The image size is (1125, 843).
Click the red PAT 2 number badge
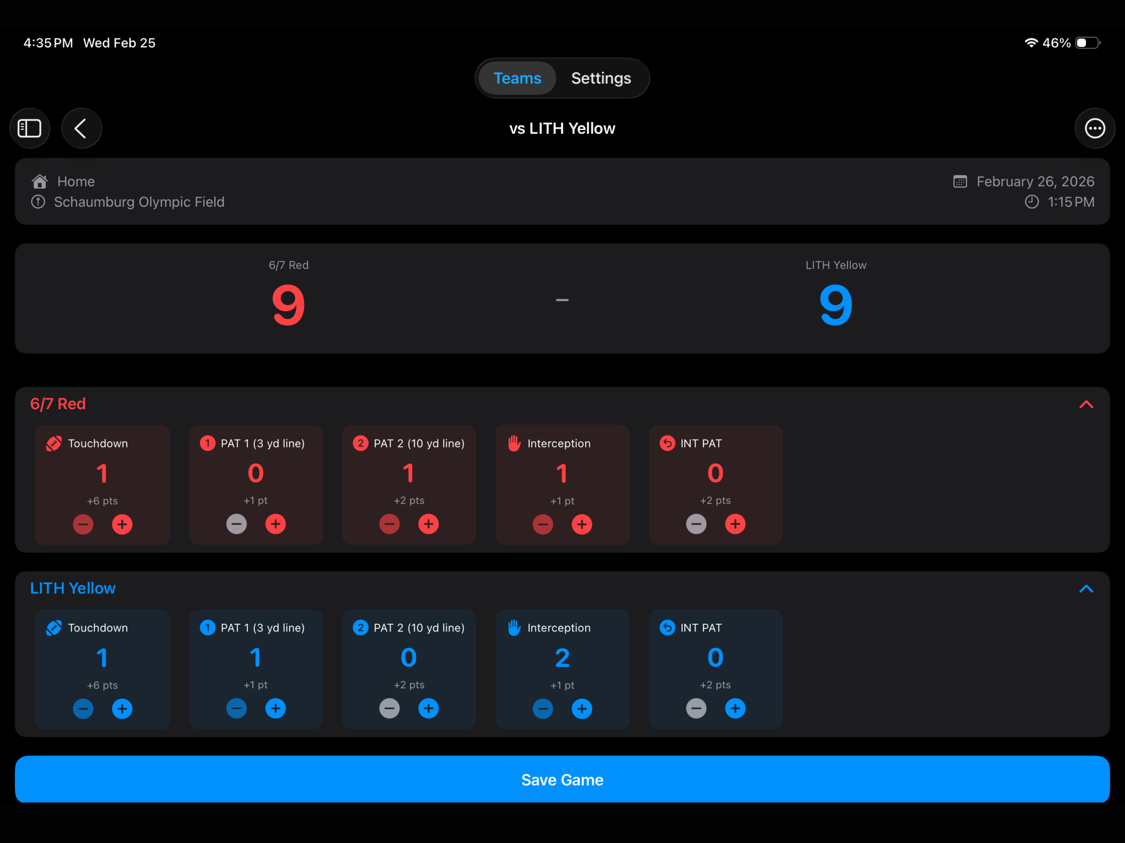pos(360,443)
